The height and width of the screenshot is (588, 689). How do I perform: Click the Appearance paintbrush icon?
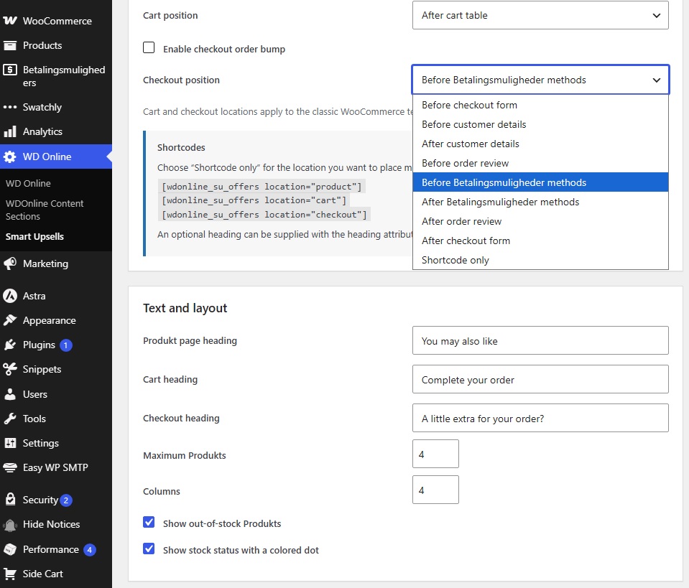9,321
